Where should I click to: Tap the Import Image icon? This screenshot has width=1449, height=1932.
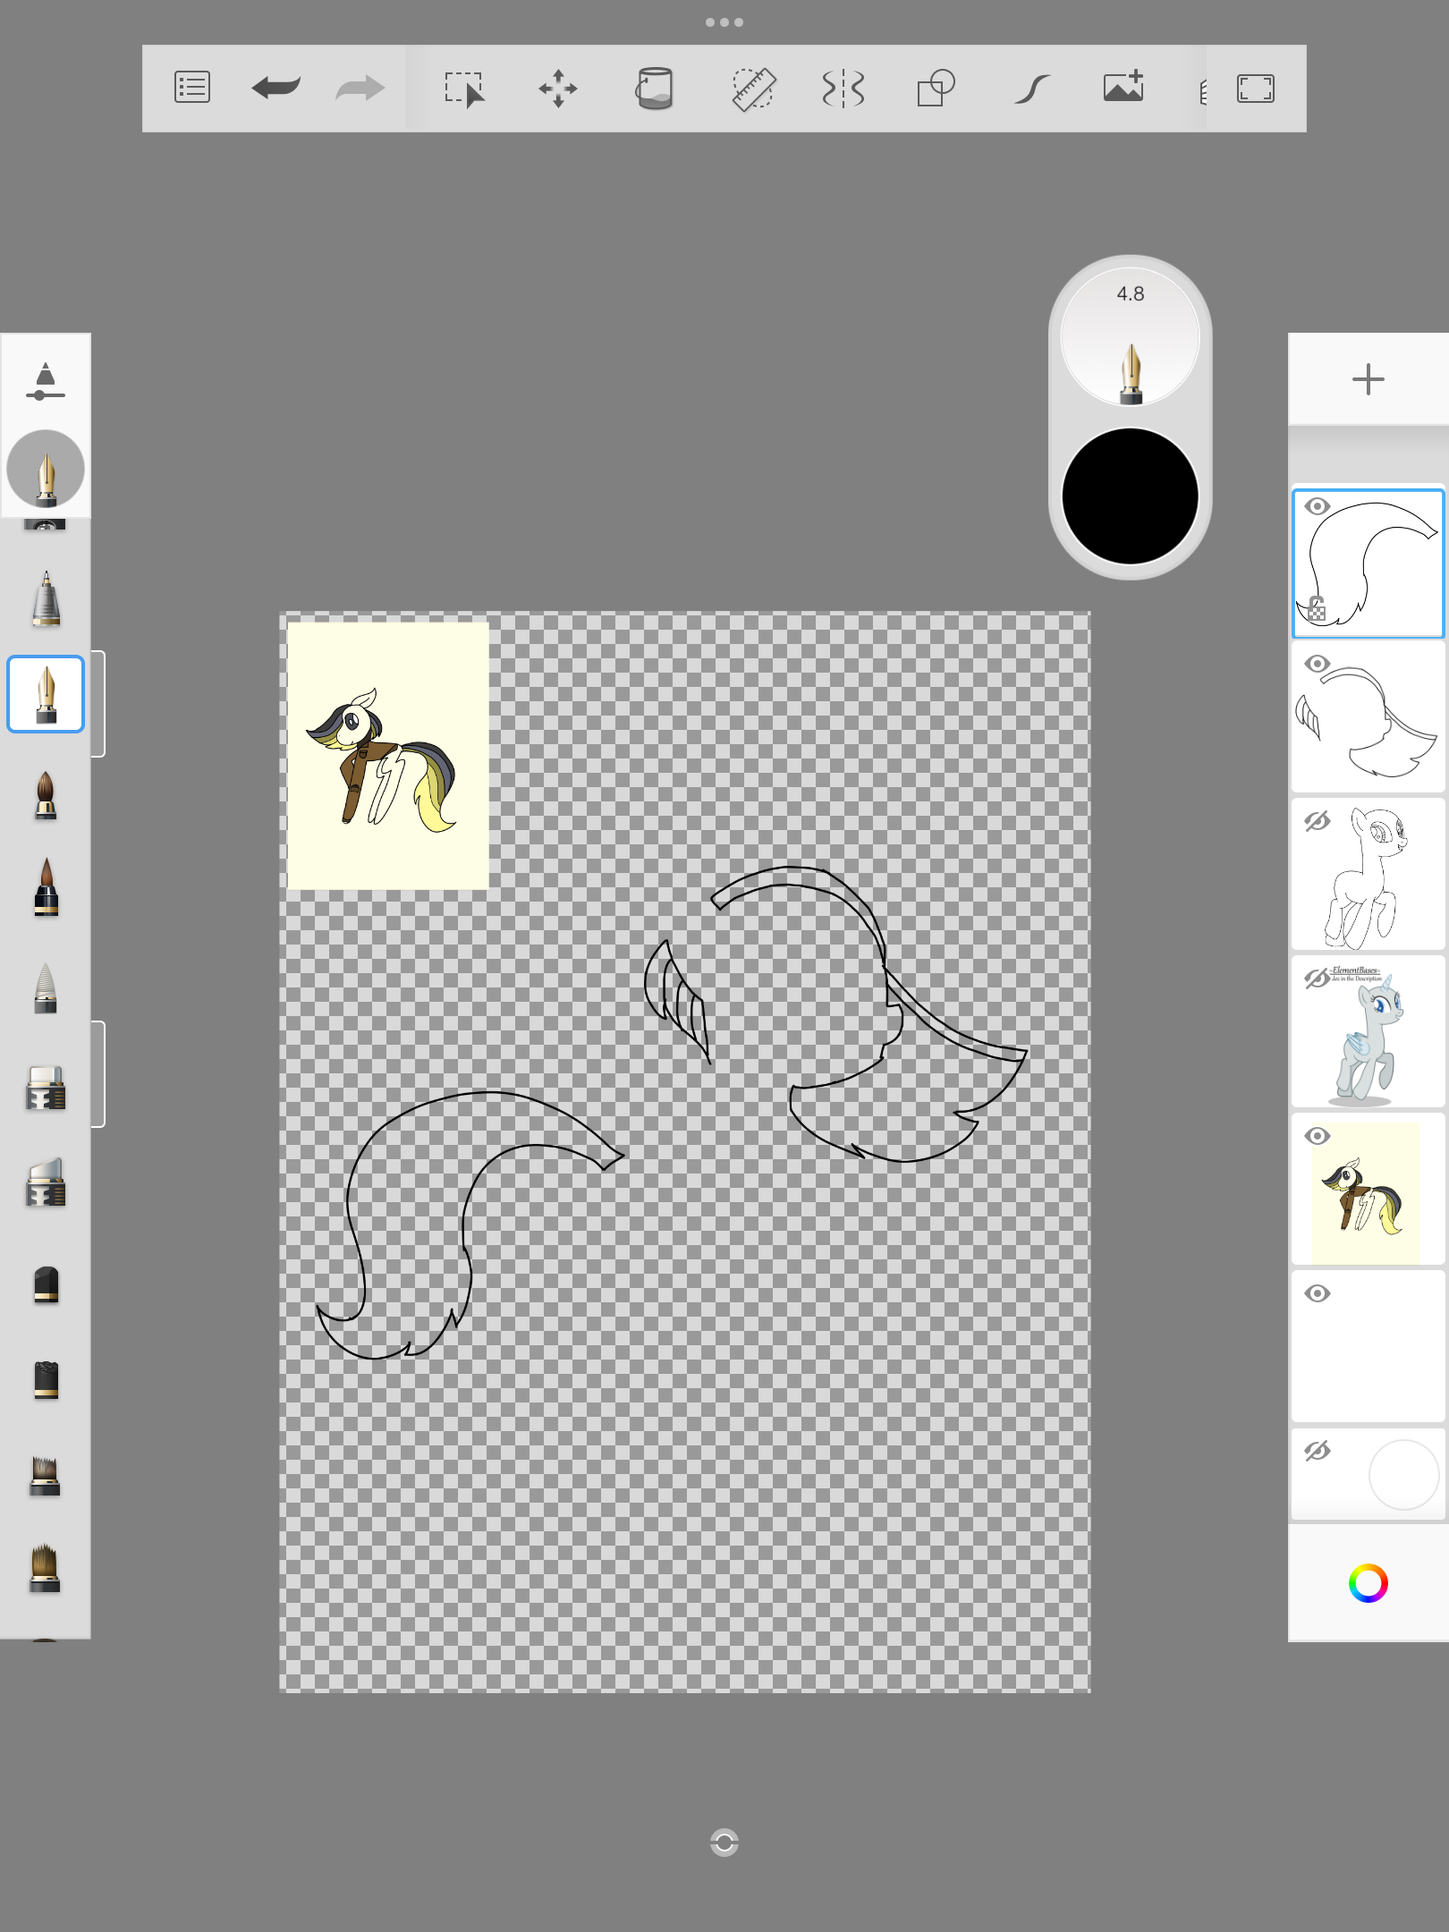point(1124,87)
